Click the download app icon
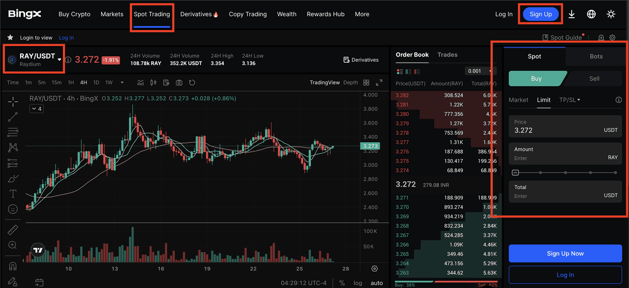Viewport: 629px width, 288px height. click(x=572, y=14)
